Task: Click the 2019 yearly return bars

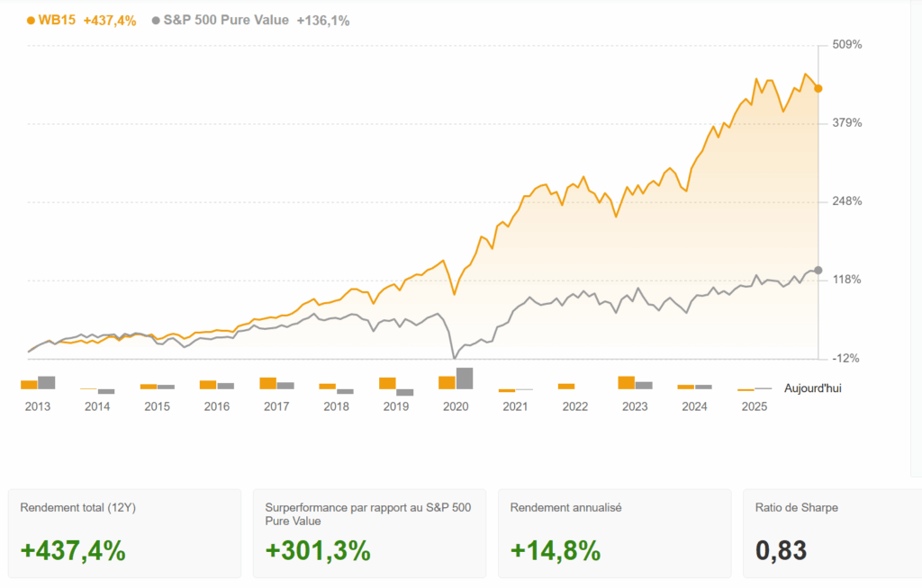Action: click(396, 386)
